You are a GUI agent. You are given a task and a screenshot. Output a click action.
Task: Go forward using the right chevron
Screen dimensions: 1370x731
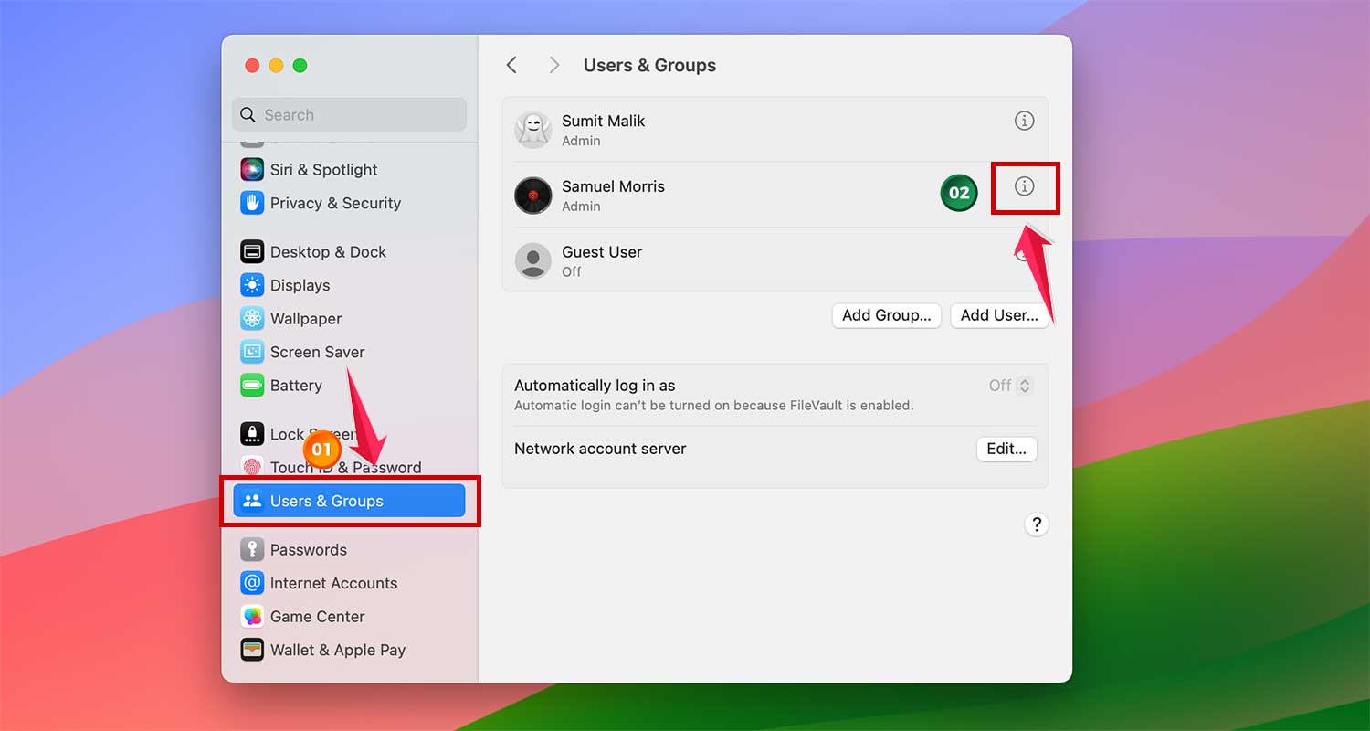click(x=553, y=65)
